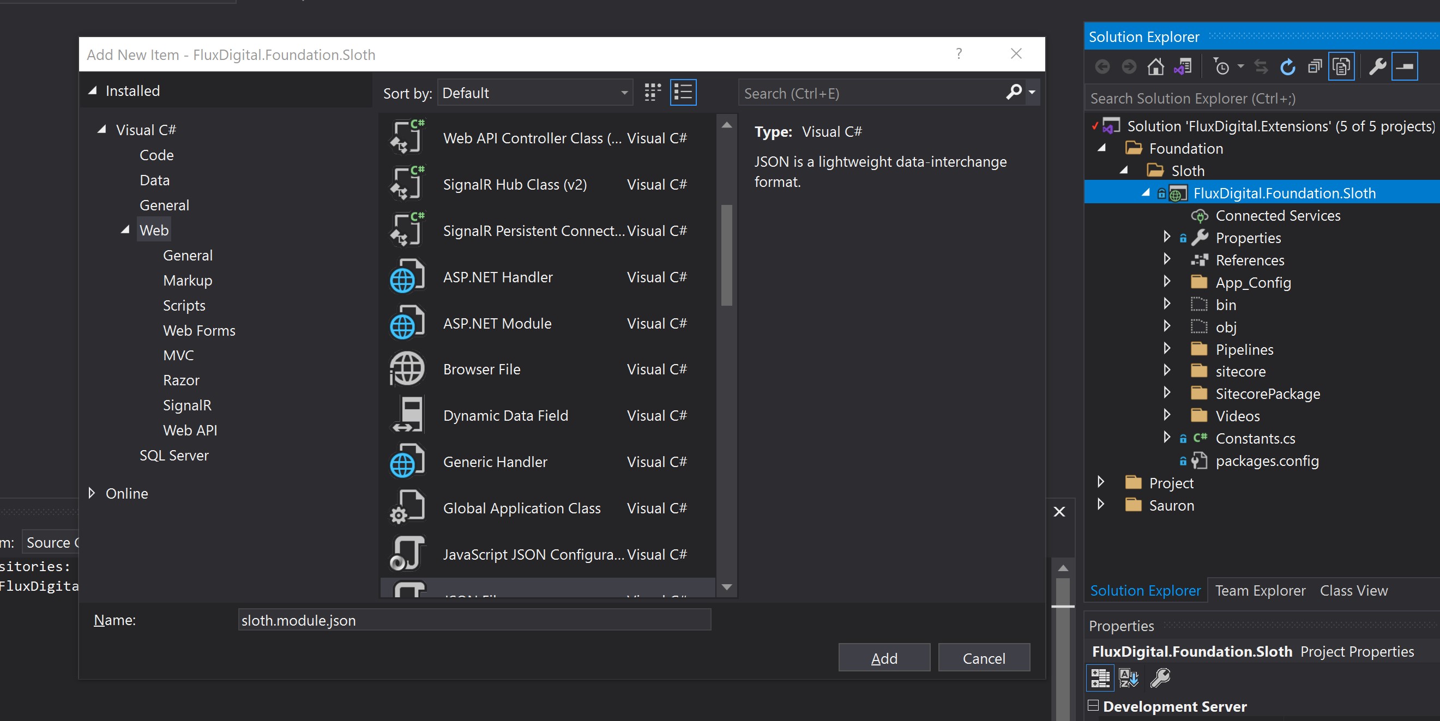Select ASP.NET Module template
The height and width of the screenshot is (721, 1440).
pos(548,324)
